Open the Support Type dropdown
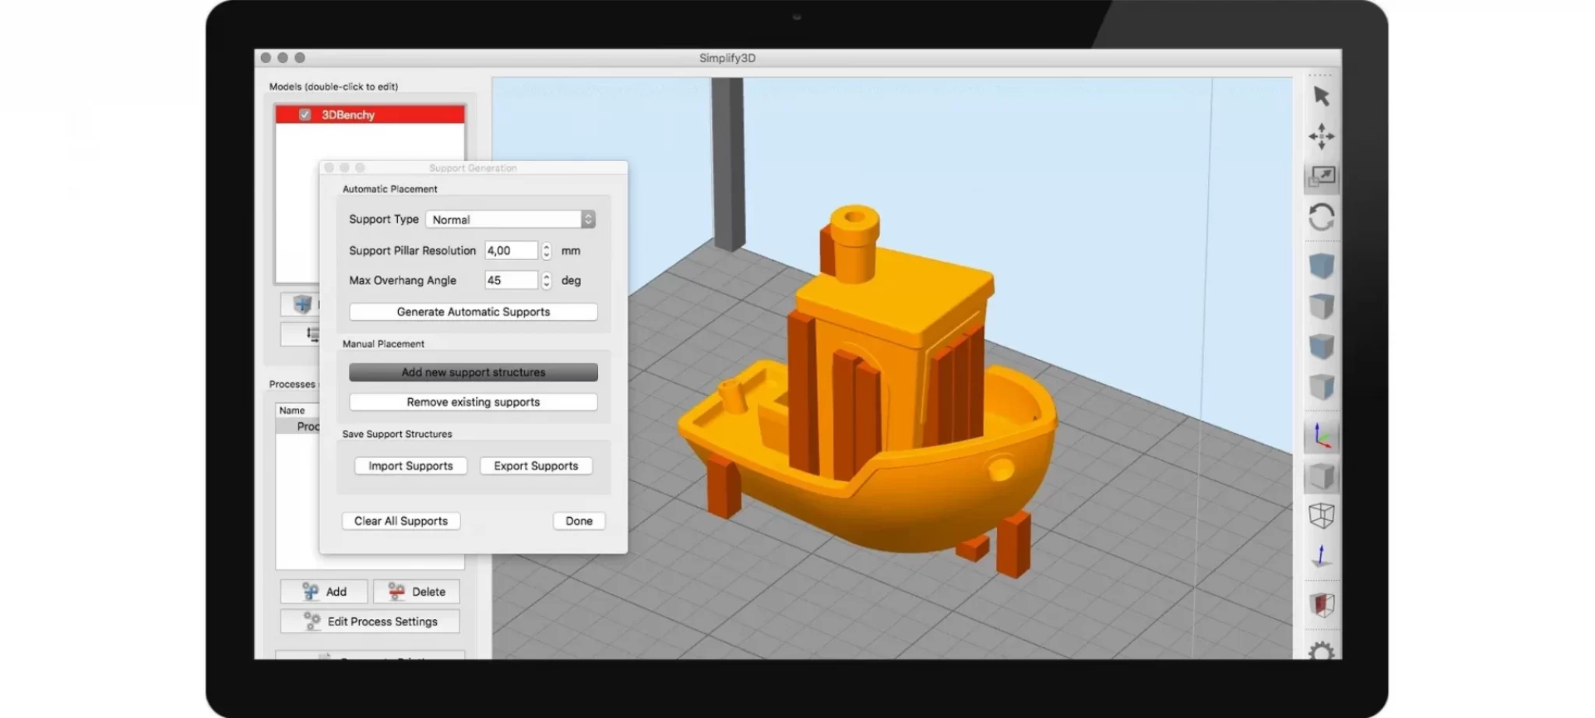This screenshot has width=1595, height=718. tap(510, 220)
